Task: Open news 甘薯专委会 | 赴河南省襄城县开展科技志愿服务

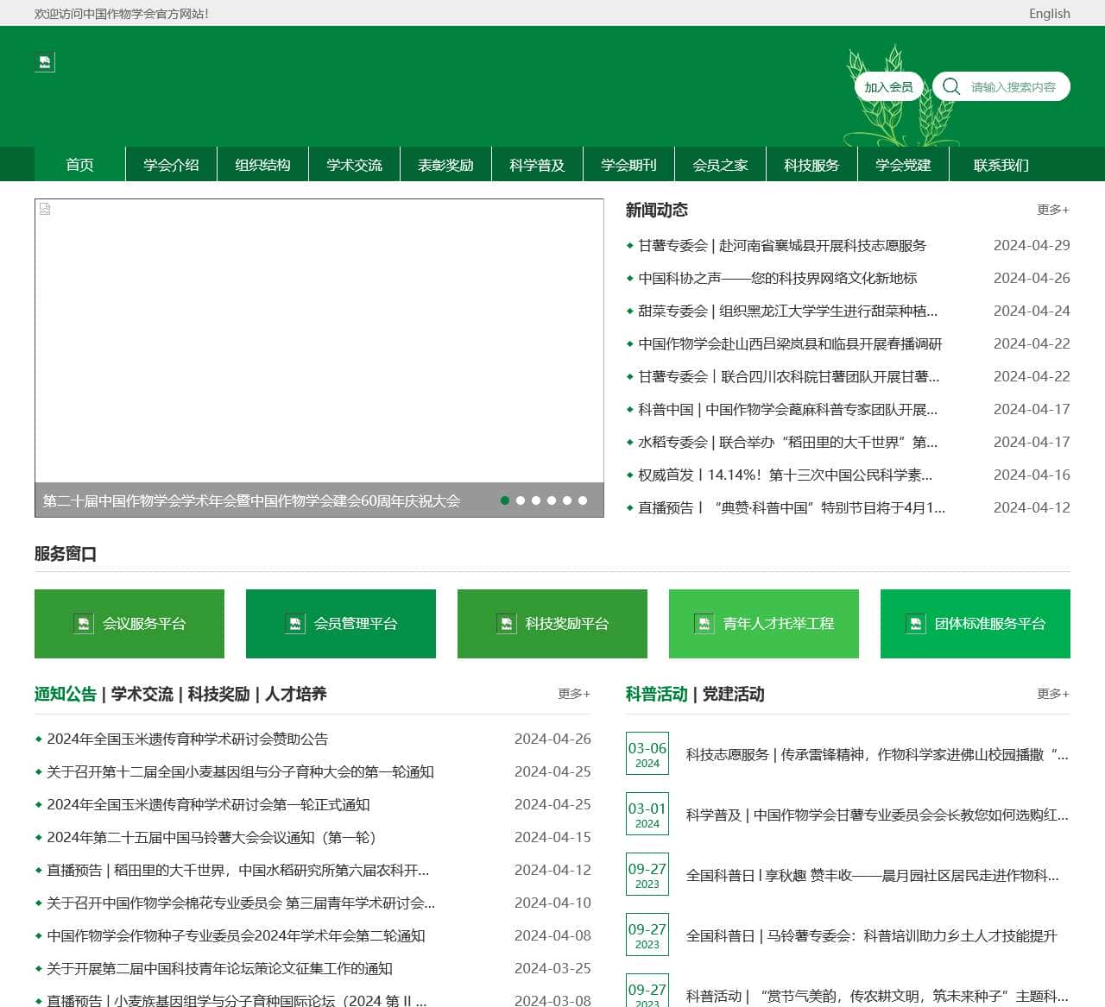Action: tap(782, 245)
